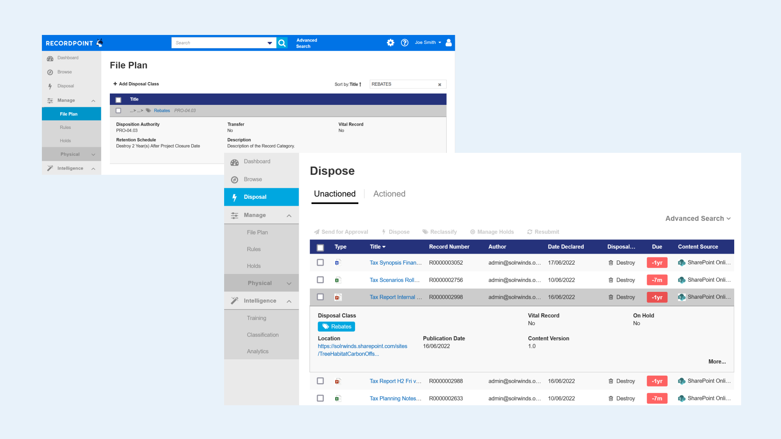This screenshot has height=439, width=781.
Task: Clear the REBATES filter via the x
Action: (440, 85)
